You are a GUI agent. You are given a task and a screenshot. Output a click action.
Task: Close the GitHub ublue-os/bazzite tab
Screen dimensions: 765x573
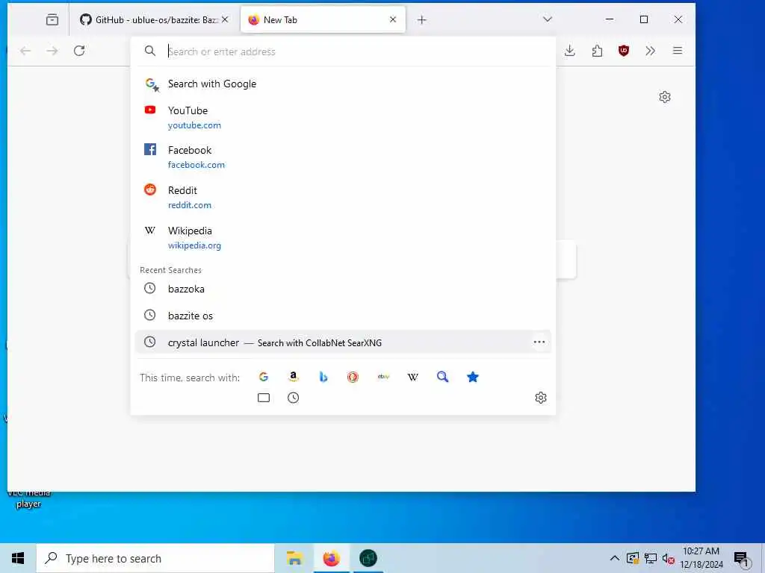[225, 19]
